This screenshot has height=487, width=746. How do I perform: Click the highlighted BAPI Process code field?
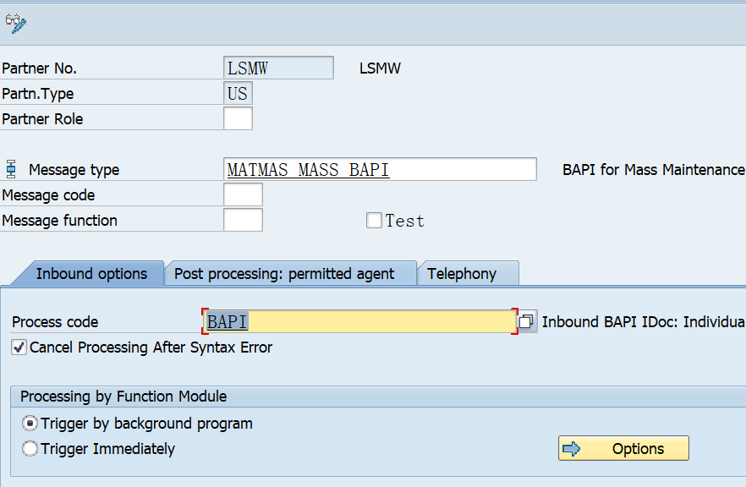(x=355, y=321)
